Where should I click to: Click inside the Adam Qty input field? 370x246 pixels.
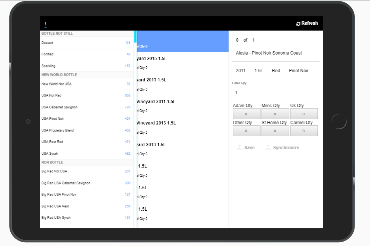[x=246, y=114]
